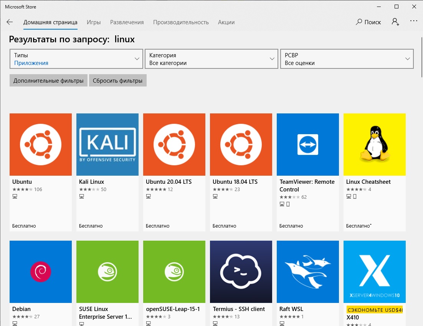Screen dimensions: 423x326
Task: Open the account sign-in icon
Action: click(x=395, y=22)
